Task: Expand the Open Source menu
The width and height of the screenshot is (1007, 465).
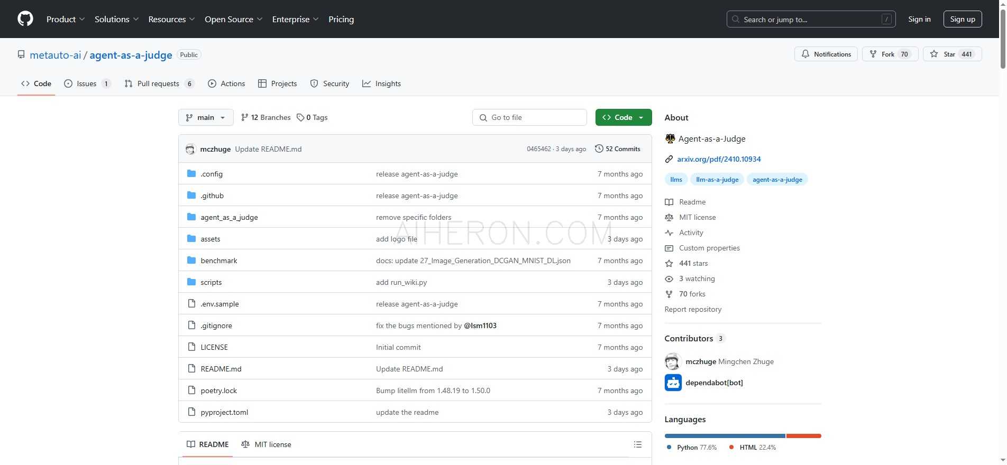Action: pyautogui.click(x=233, y=19)
